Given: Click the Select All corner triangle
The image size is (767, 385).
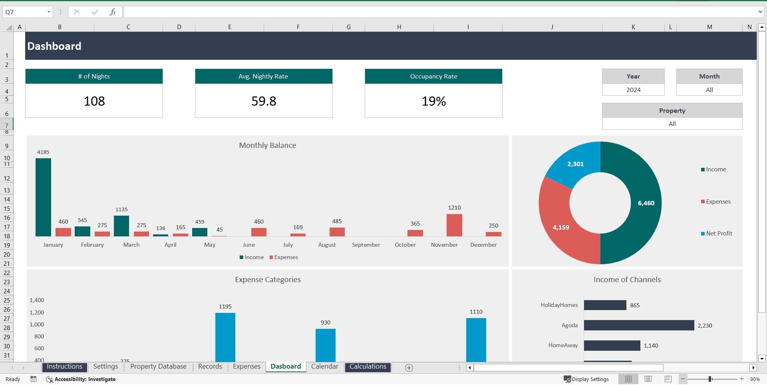Looking at the screenshot, I should pyautogui.click(x=9, y=27).
